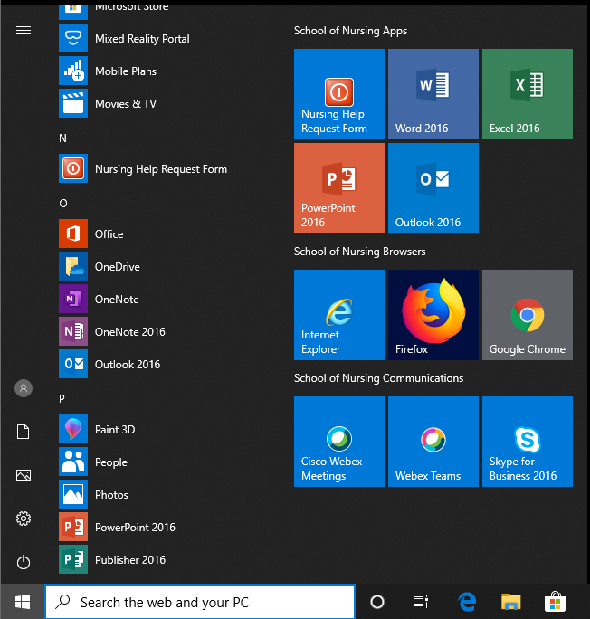Click the letter P section header
The height and width of the screenshot is (619, 590).
pyautogui.click(x=62, y=398)
